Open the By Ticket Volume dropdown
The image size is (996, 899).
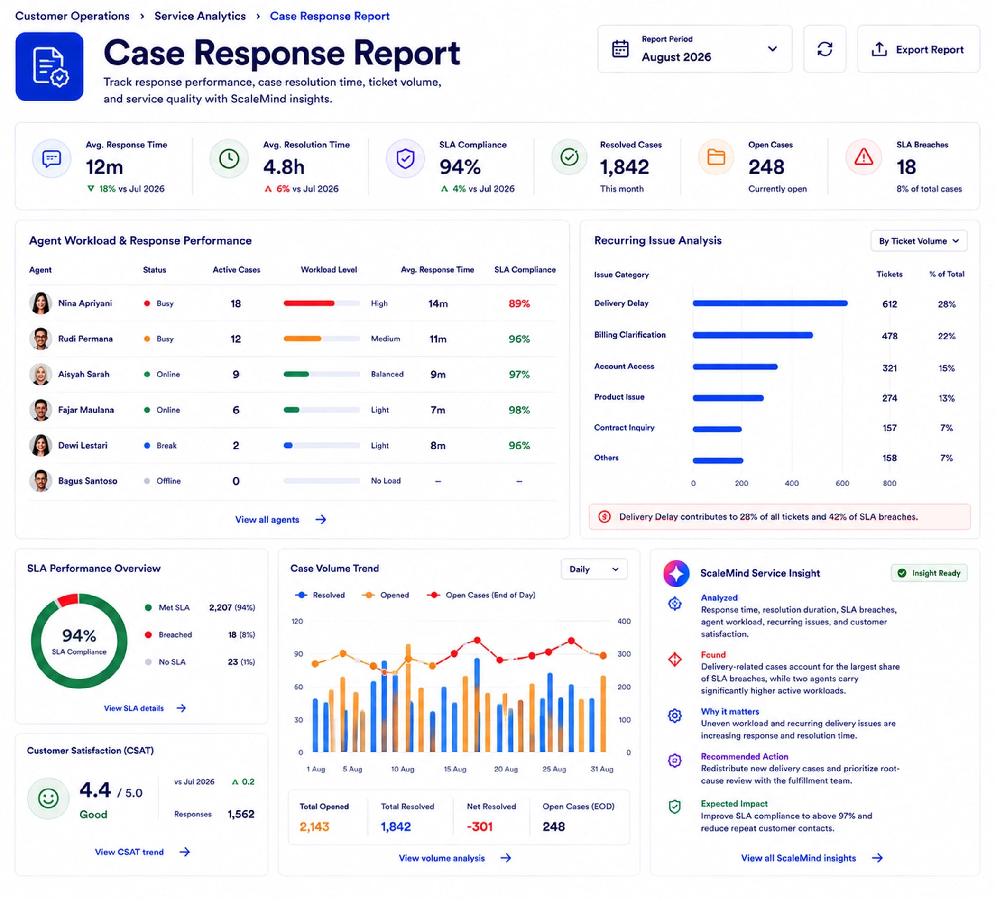pos(919,241)
